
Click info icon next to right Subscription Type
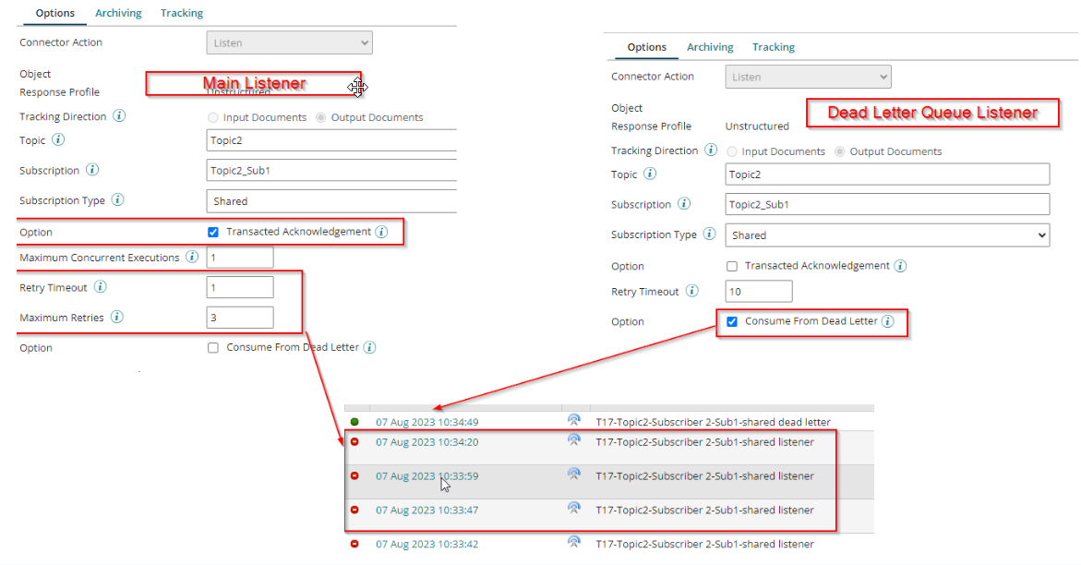(709, 234)
